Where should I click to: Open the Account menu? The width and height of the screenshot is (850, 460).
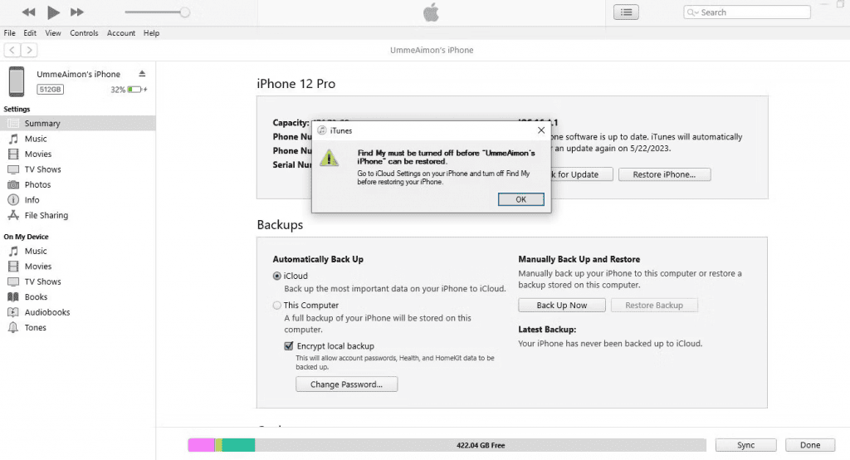coord(121,33)
